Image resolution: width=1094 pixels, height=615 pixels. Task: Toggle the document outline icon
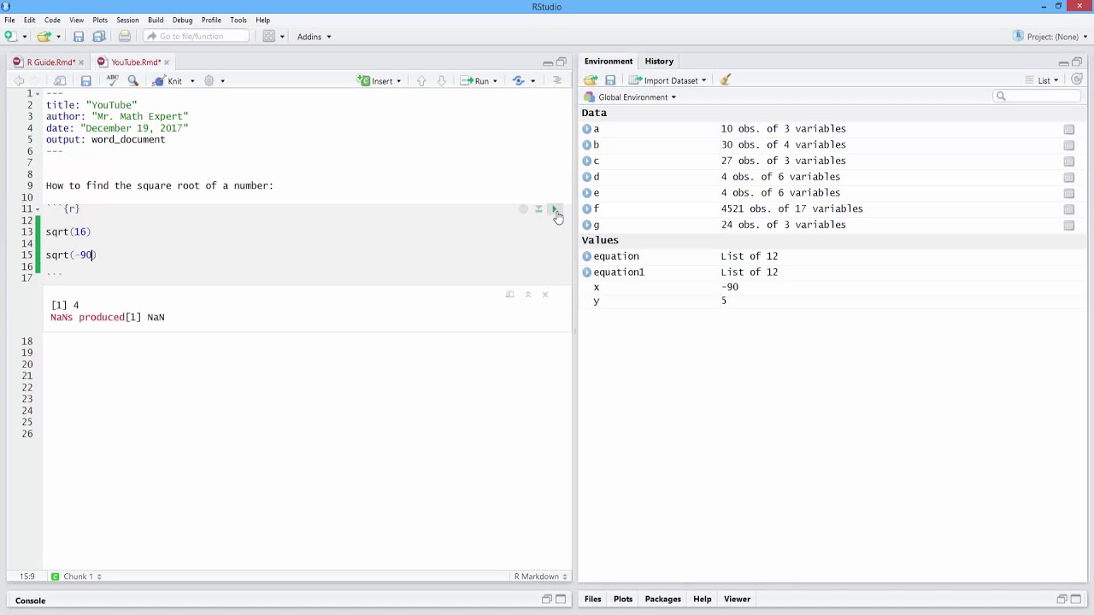[557, 80]
